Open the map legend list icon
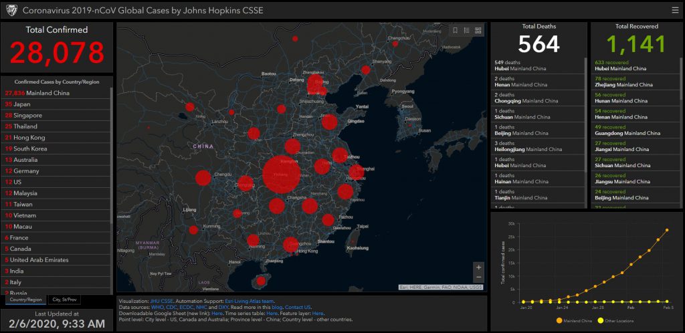685x333 pixels. pyautogui.click(x=467, y=30)
